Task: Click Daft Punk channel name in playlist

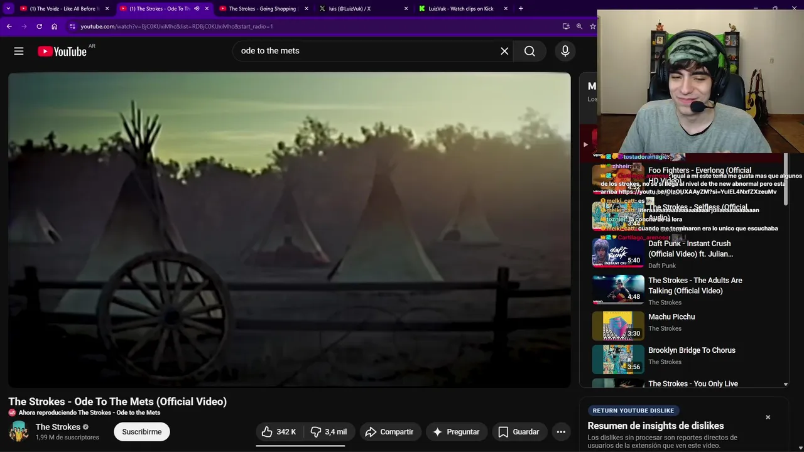Action: coord(662,266)
